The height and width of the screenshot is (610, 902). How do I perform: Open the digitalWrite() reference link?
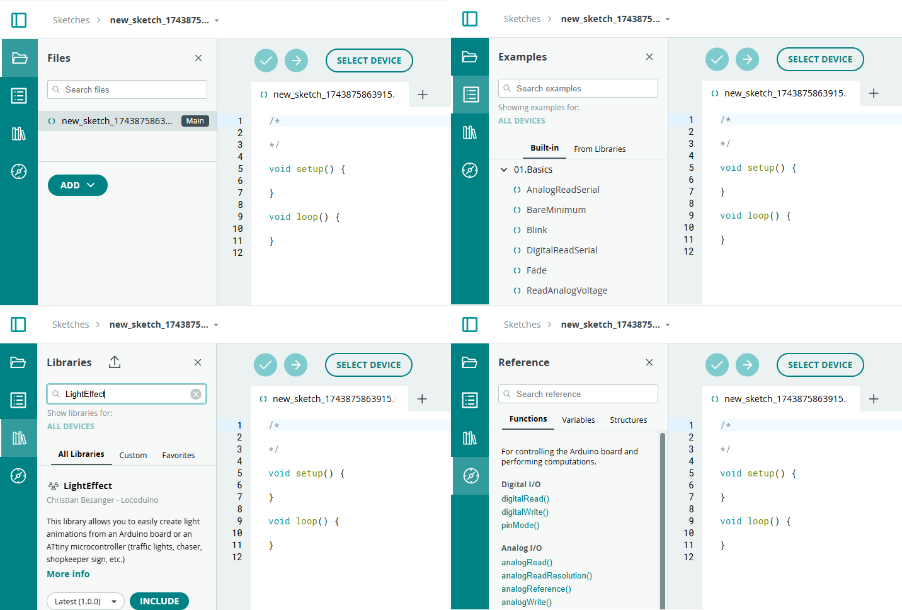pos(525,512)
